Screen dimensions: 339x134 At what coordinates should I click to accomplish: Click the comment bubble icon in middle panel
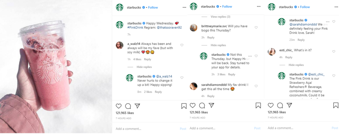202,106
